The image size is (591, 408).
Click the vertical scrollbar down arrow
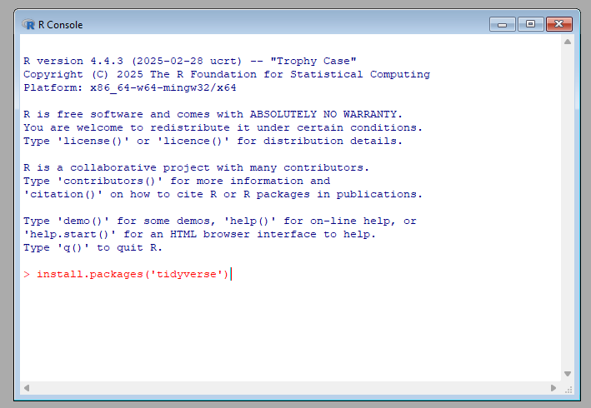pos(567,374)
